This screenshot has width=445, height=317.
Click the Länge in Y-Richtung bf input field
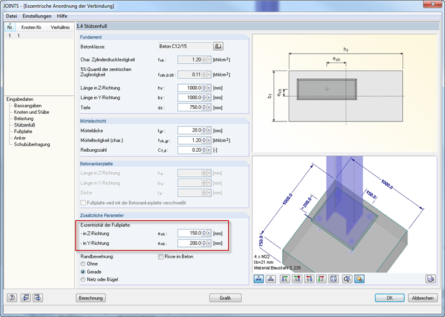(x=190, y=97)
